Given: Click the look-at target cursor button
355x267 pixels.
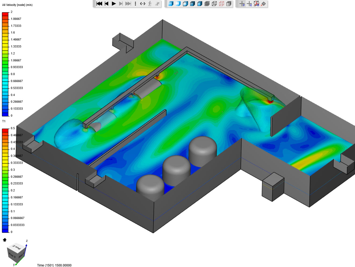Looking at the screenshot, I should point(263,4).
